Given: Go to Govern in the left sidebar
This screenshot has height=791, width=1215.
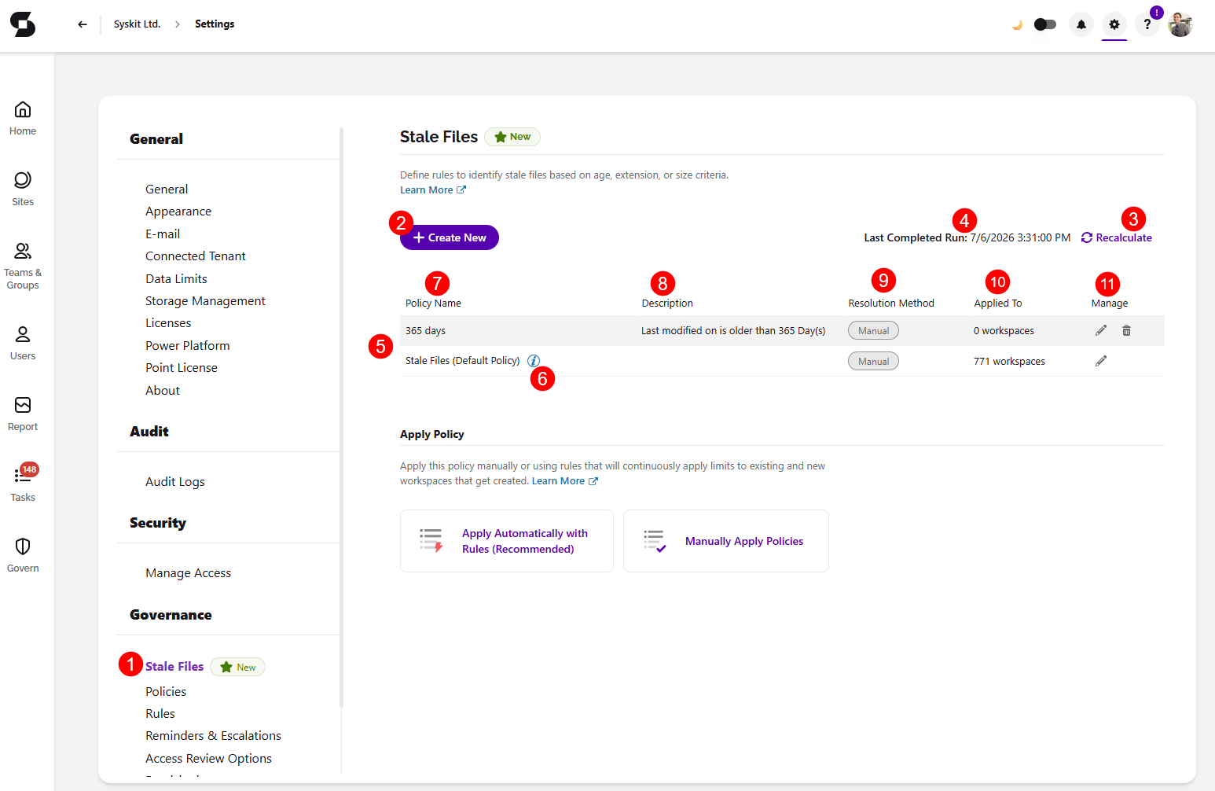Looking at the screenshot, I should coord(23,555).
